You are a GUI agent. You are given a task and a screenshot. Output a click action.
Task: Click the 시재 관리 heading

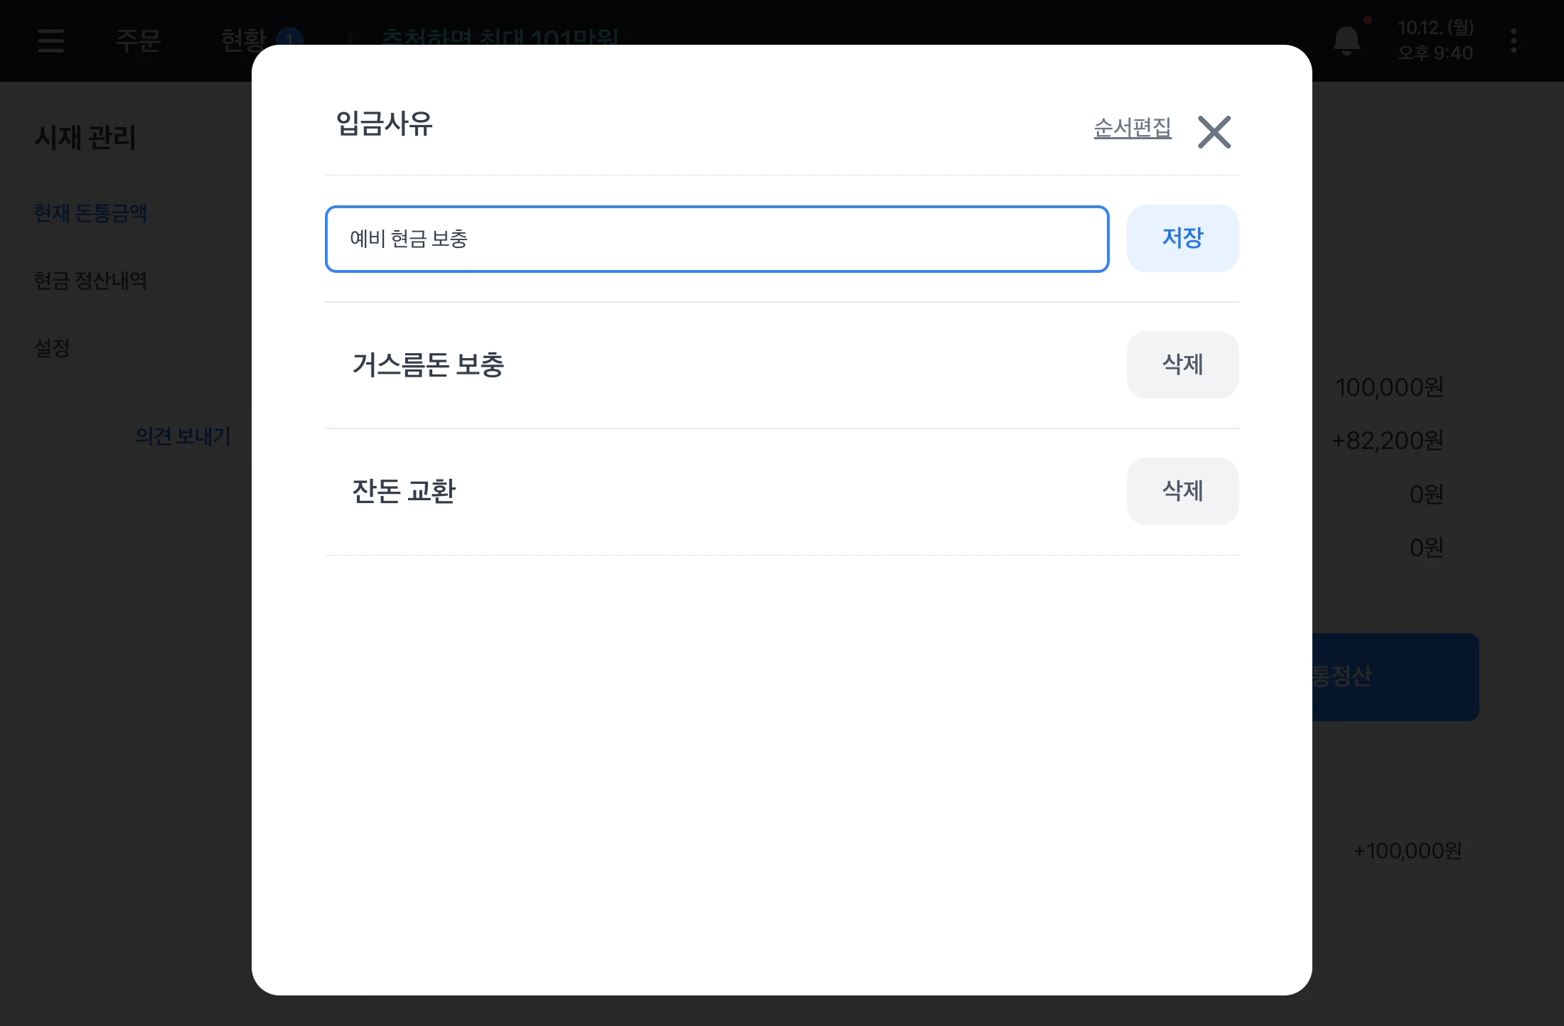(x=85, y=137)
